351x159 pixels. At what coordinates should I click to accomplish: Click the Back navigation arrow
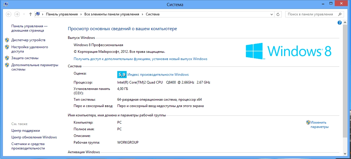pos(9,14)
